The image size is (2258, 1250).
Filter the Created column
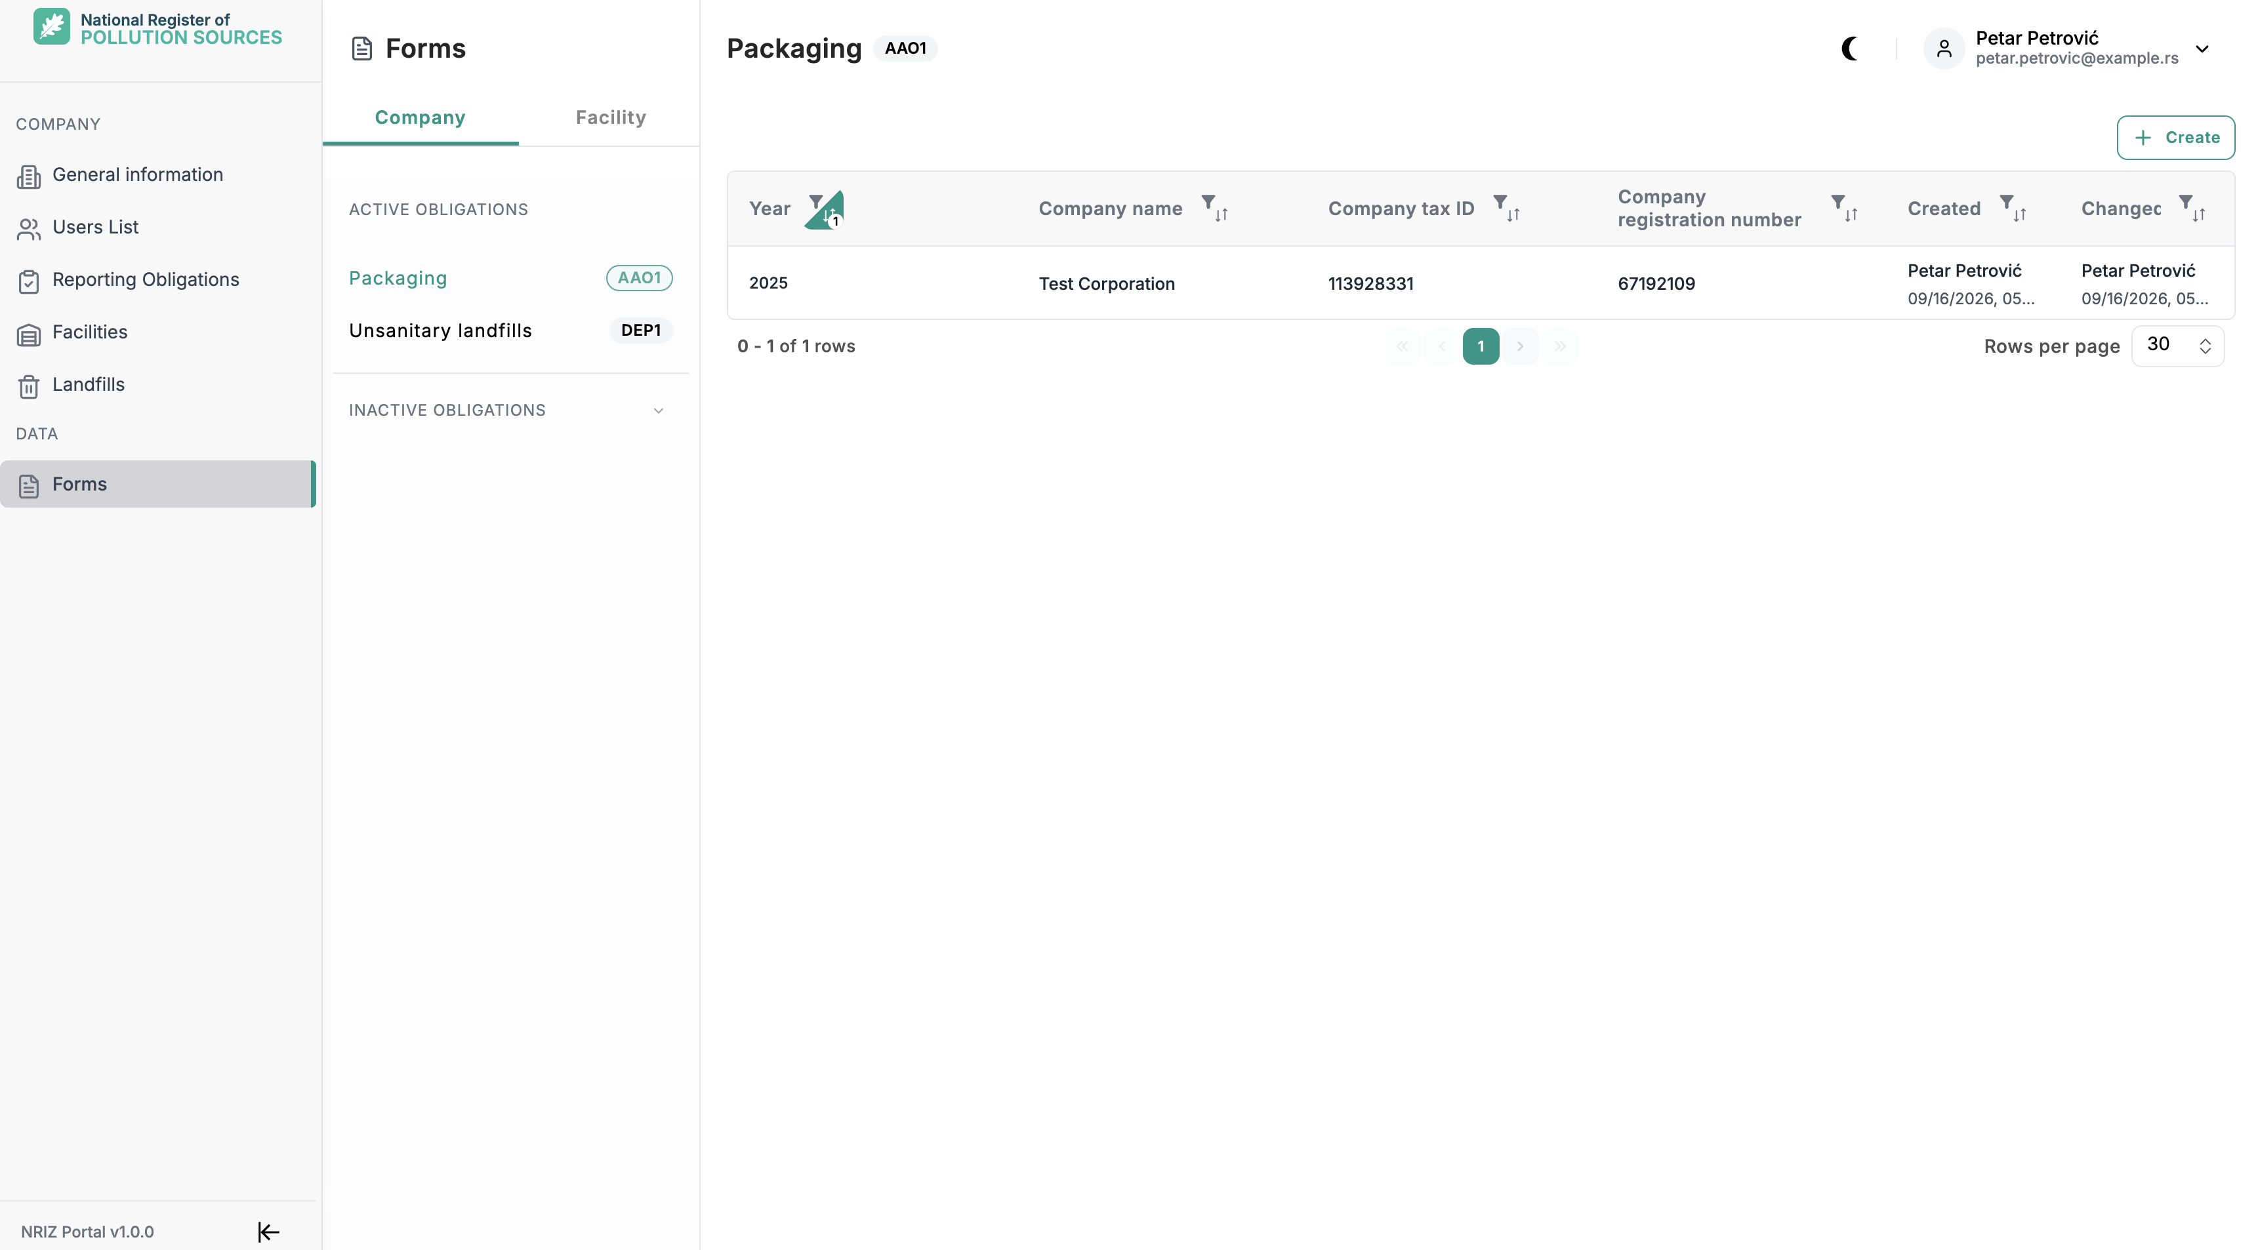point(2007,203)
